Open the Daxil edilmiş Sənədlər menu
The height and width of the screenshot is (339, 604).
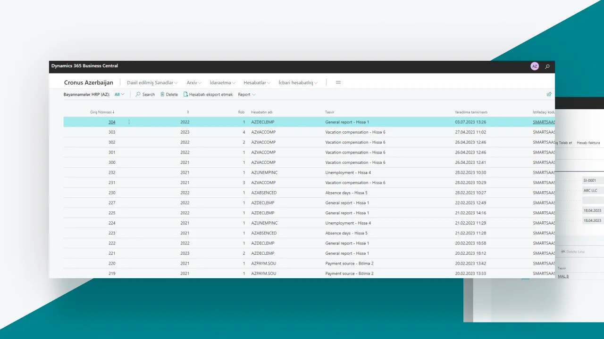152,82
